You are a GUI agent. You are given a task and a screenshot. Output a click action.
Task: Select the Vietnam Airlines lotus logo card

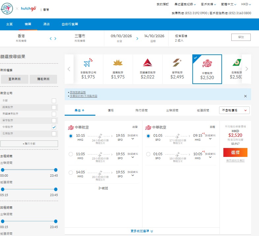point(118,69)
